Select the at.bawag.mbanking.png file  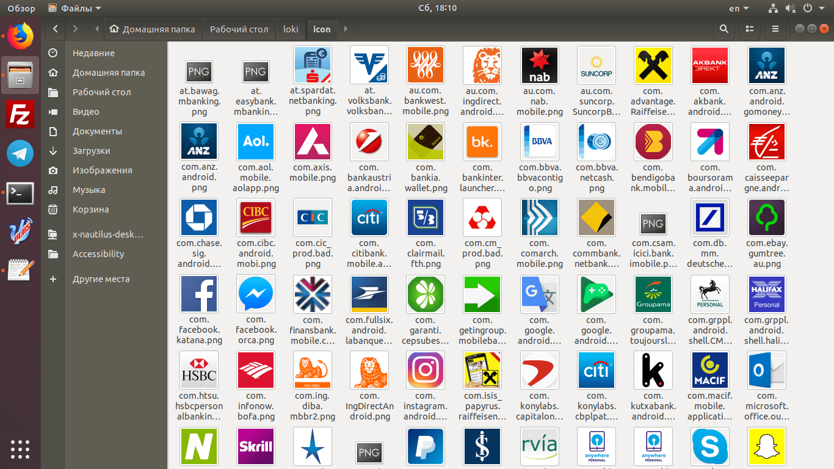coord(199,71)
